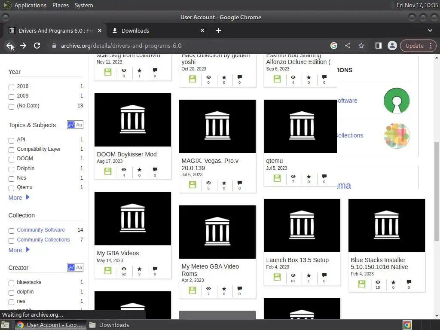This screenshot has height=330, width=440.
Task: Click comment icon under My Meteo GBA Video Roms
Action: (239, 288)
